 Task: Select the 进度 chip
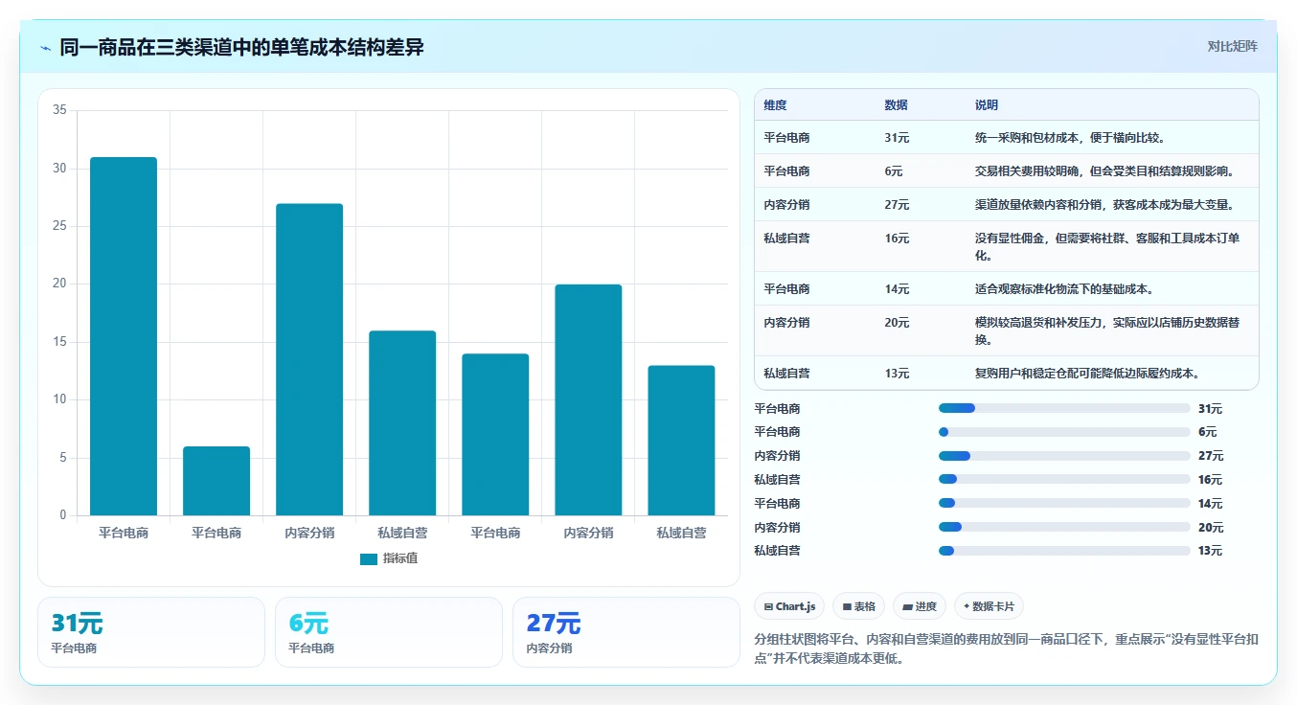click(919, 606)
